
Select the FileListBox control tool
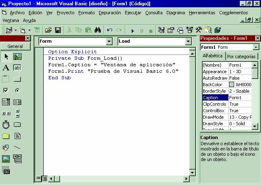pyautogui.click(x=17, y=136)
